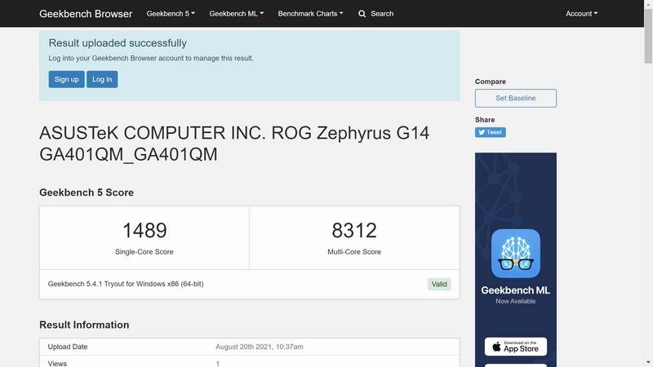653x367 pixels.
Task: Click the scrollbar down arrow
Action: pyautogui.click(x=648, y=363)
